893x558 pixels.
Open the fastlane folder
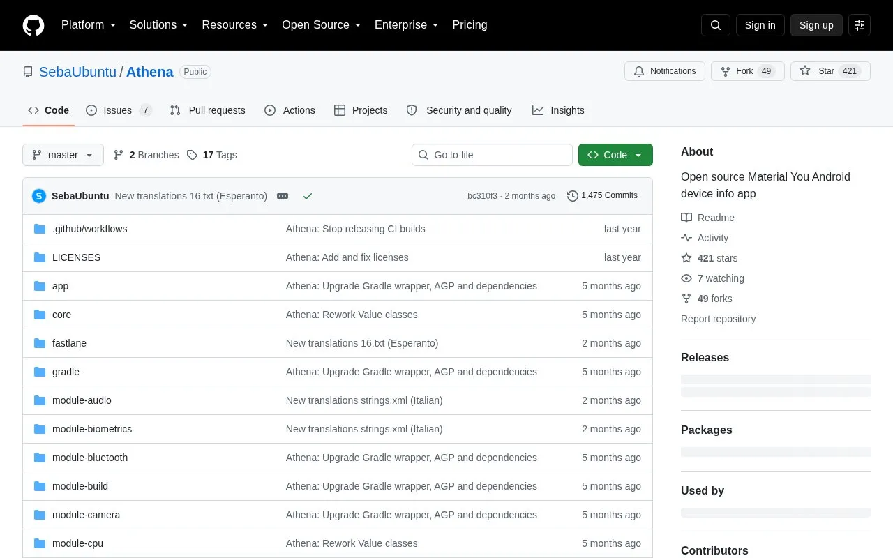[69, 343]
